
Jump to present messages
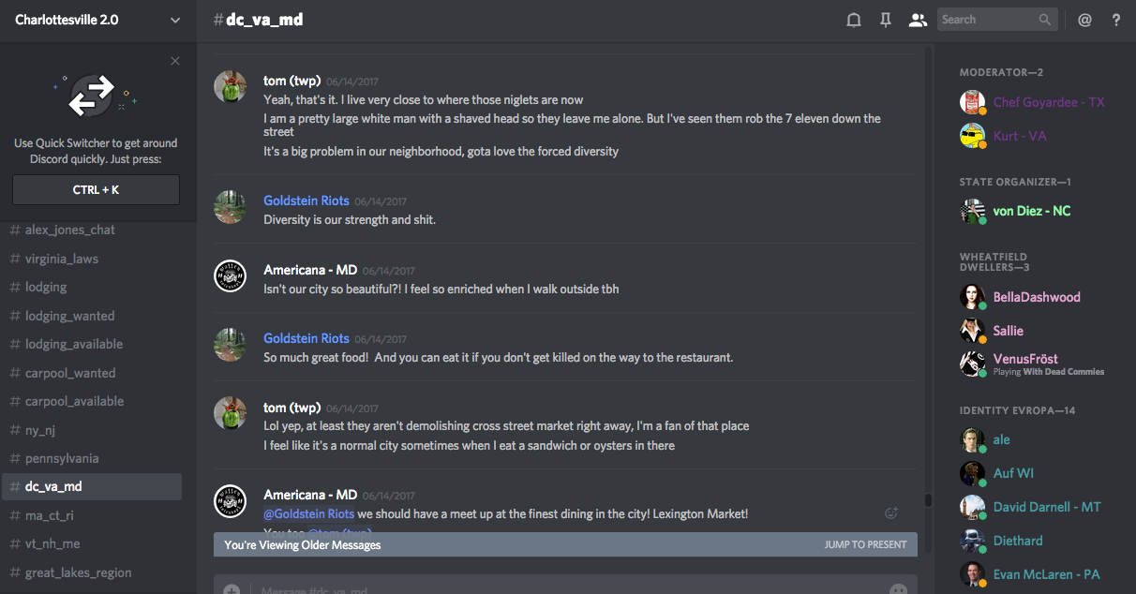pyautogui.click(x=865, y=544)
